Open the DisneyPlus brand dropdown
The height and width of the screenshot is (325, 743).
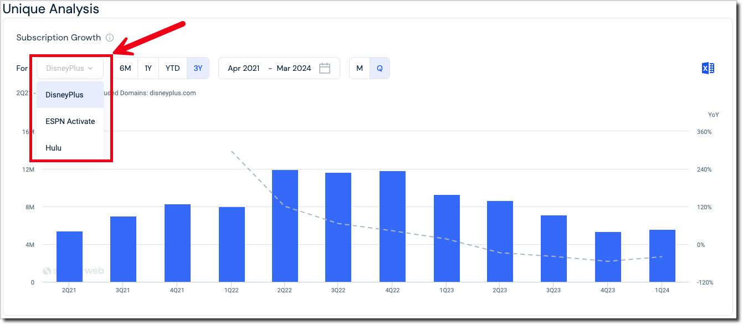(70, 68)
